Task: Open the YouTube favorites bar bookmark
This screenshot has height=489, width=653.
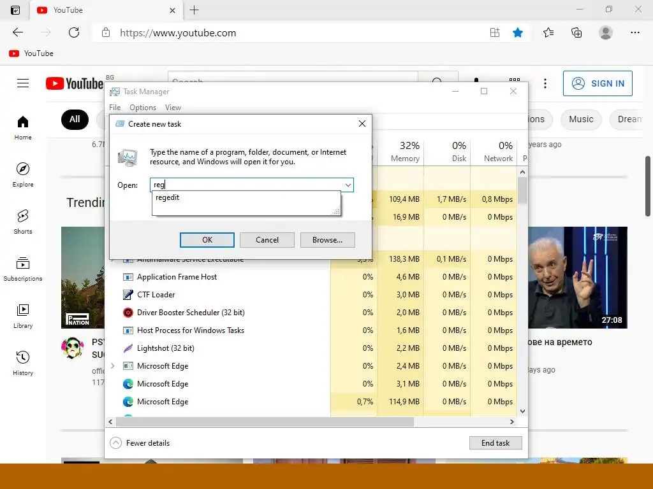Action: (31, 53)
